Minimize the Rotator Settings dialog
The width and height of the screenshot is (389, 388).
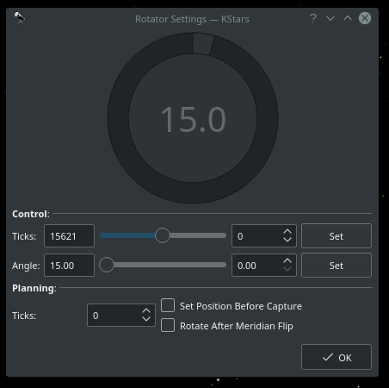coord(330,19)
